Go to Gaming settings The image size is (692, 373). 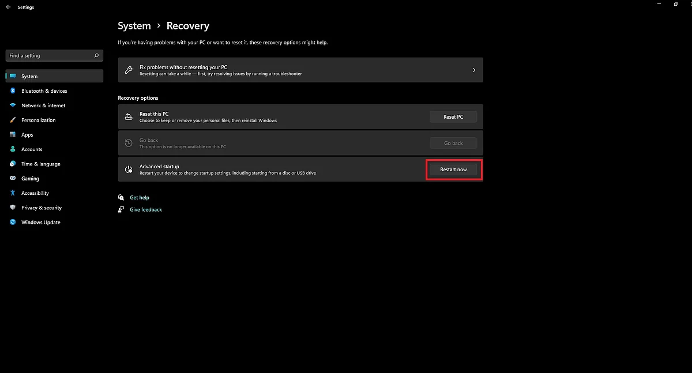click(54, 179)
